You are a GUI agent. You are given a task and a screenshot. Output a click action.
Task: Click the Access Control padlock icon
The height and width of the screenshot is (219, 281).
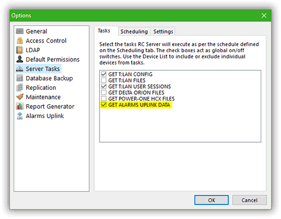pos(20,40)
